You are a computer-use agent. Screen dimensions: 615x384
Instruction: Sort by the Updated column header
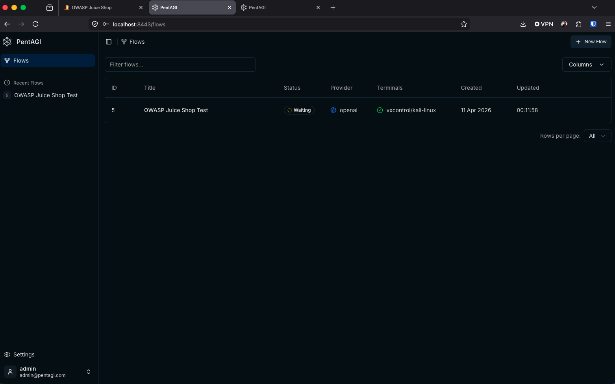pos(528,88)
